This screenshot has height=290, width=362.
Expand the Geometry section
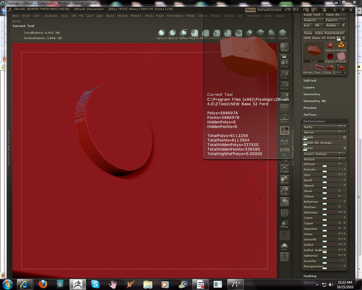point(312,94)
